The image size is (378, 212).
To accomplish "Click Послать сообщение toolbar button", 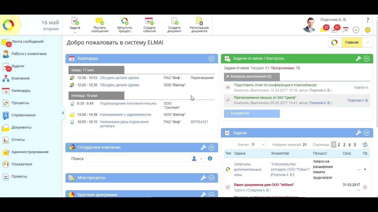I will click(100, 25).
